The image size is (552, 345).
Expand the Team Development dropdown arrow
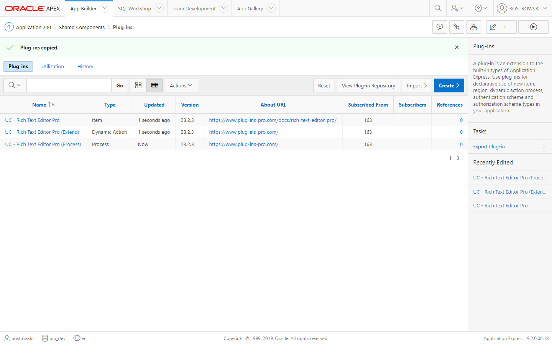pyautogui.click(x=223, y=8)
